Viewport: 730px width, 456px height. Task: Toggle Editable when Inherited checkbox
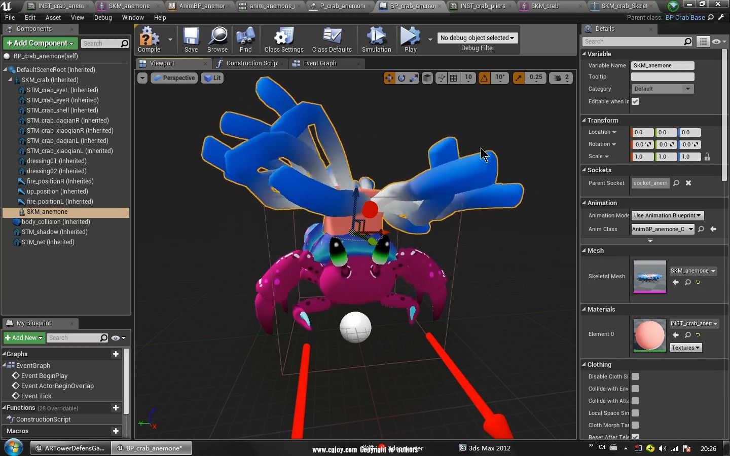point(635,101)
